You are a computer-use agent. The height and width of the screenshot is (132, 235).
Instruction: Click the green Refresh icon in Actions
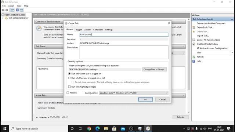click(x=194, y=57)
